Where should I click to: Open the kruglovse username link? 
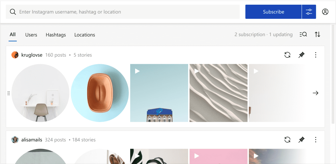coord(32,55)
